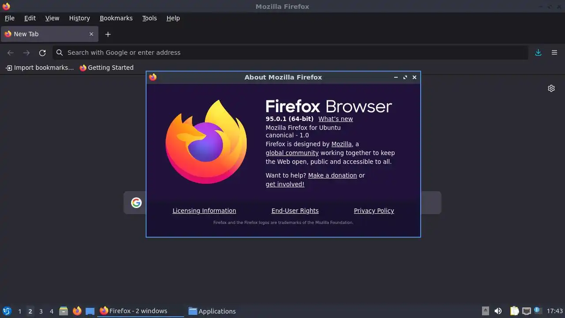
Task: Switch to workspace 1
Action: [x=19, y=311]
